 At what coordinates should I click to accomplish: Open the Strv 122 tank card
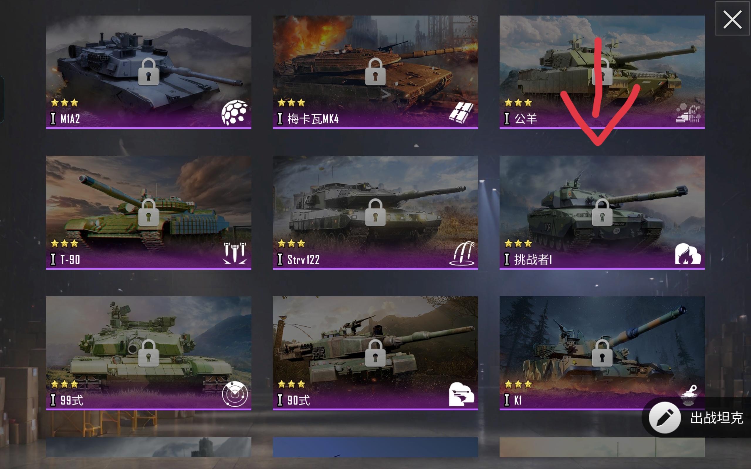[x=375, y=213]
